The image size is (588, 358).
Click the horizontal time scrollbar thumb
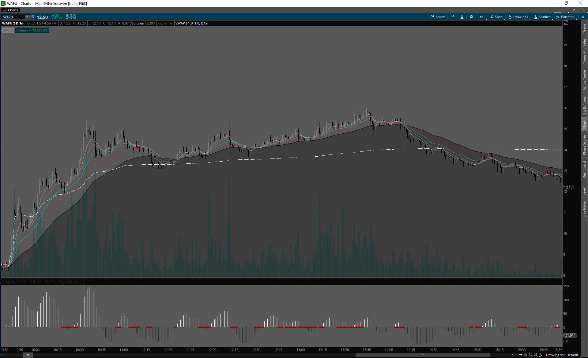[423, 355]
